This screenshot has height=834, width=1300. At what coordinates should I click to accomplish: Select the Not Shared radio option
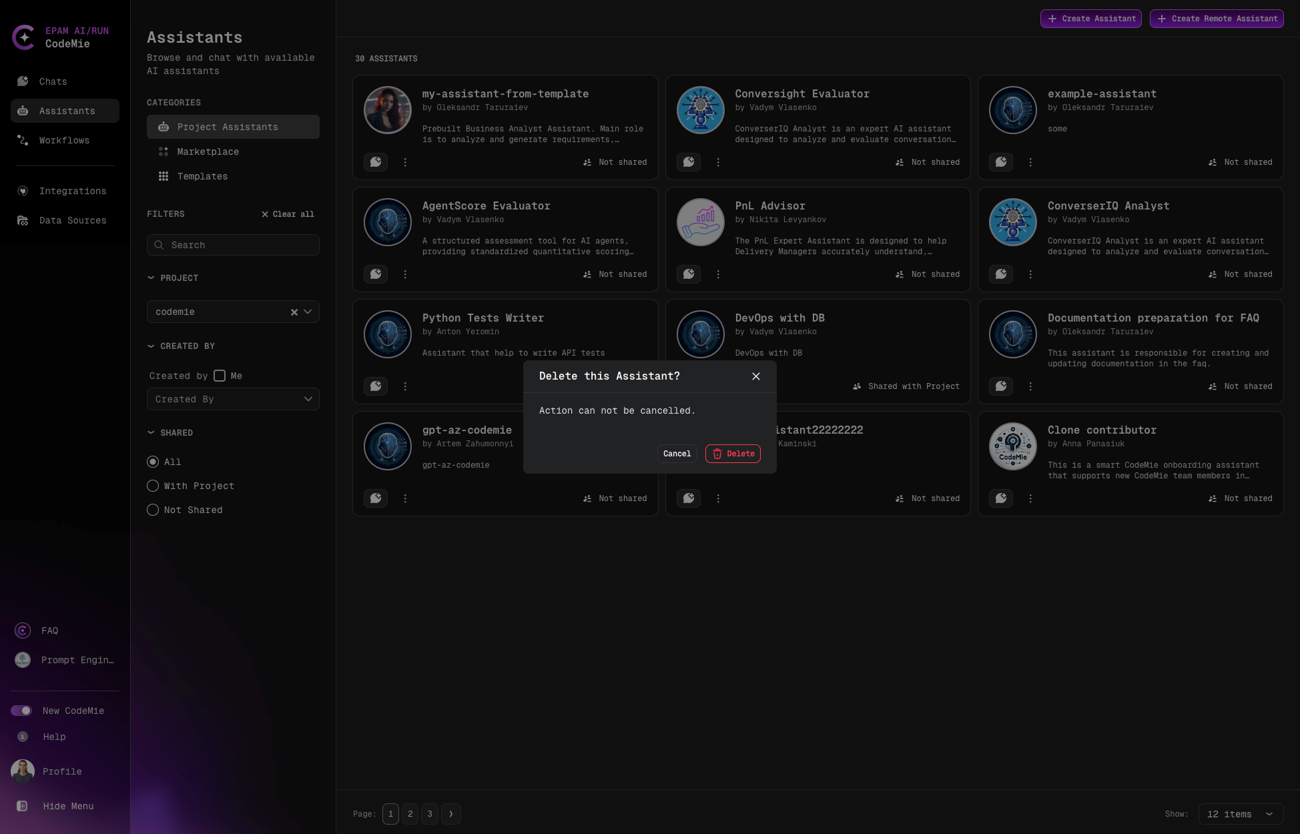click(x=153, y=510)
